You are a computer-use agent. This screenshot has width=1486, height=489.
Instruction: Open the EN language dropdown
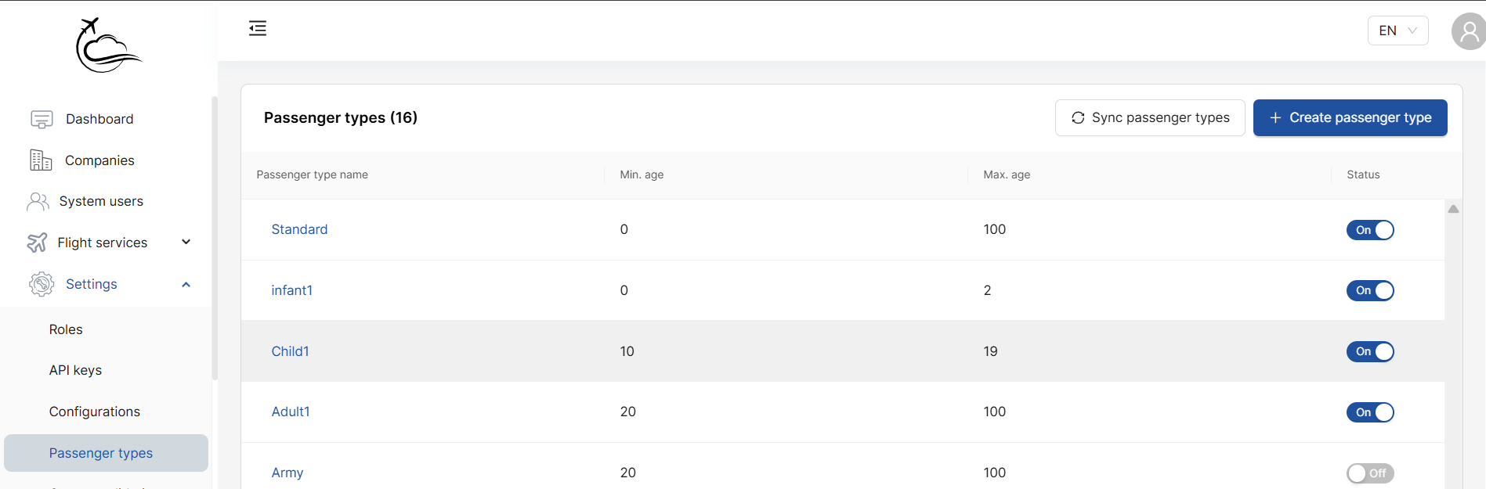[1397, 31]
